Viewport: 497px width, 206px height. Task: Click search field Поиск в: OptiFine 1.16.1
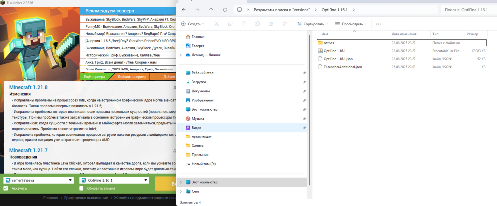click(468, 10)
